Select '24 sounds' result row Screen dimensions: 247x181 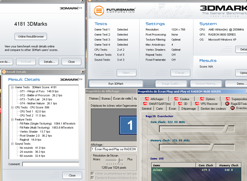click(x=32, y=152)
